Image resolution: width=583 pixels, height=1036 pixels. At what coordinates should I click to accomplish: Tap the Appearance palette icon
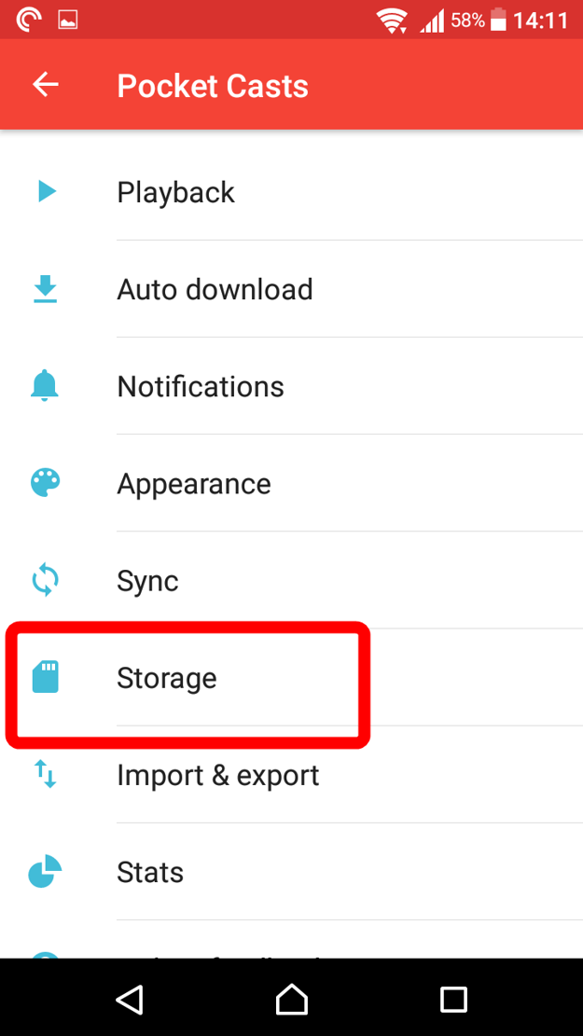tap(46, 483)
